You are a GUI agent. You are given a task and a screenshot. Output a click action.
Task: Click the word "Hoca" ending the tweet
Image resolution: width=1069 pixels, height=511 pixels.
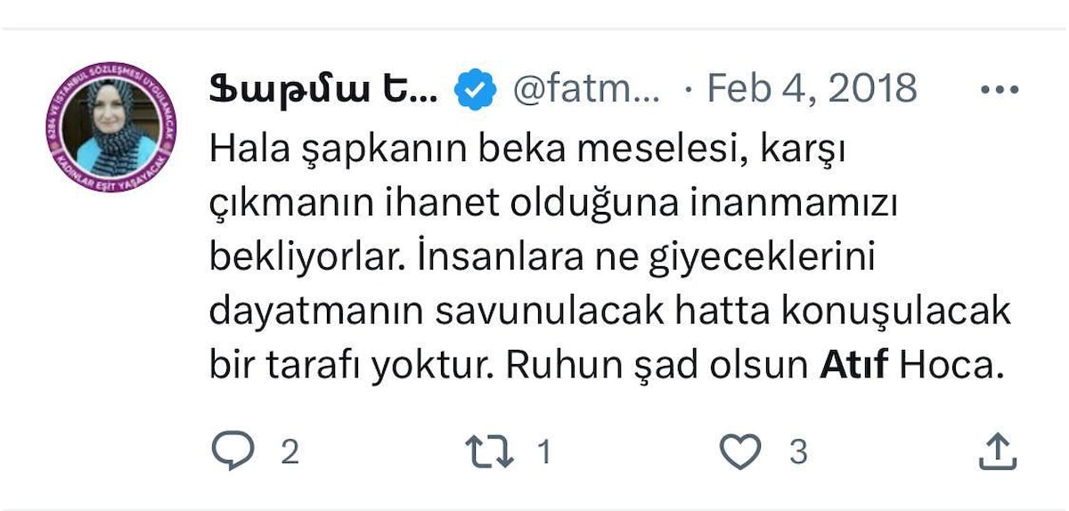coord(950,365)
